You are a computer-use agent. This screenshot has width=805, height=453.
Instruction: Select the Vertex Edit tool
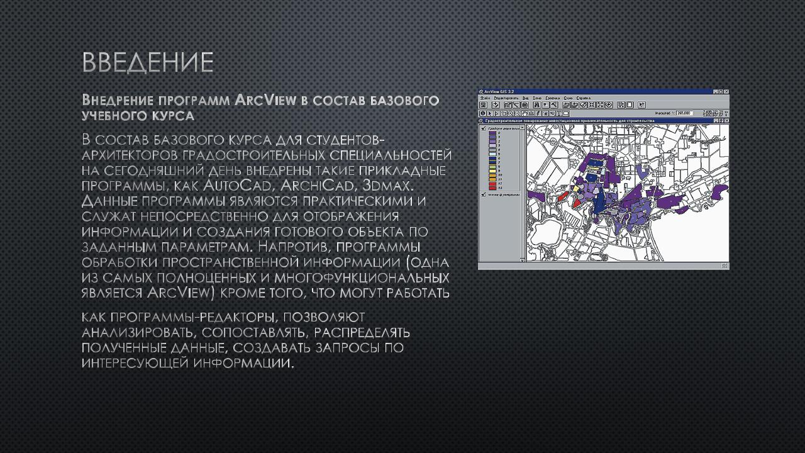[x=497, y=113]
